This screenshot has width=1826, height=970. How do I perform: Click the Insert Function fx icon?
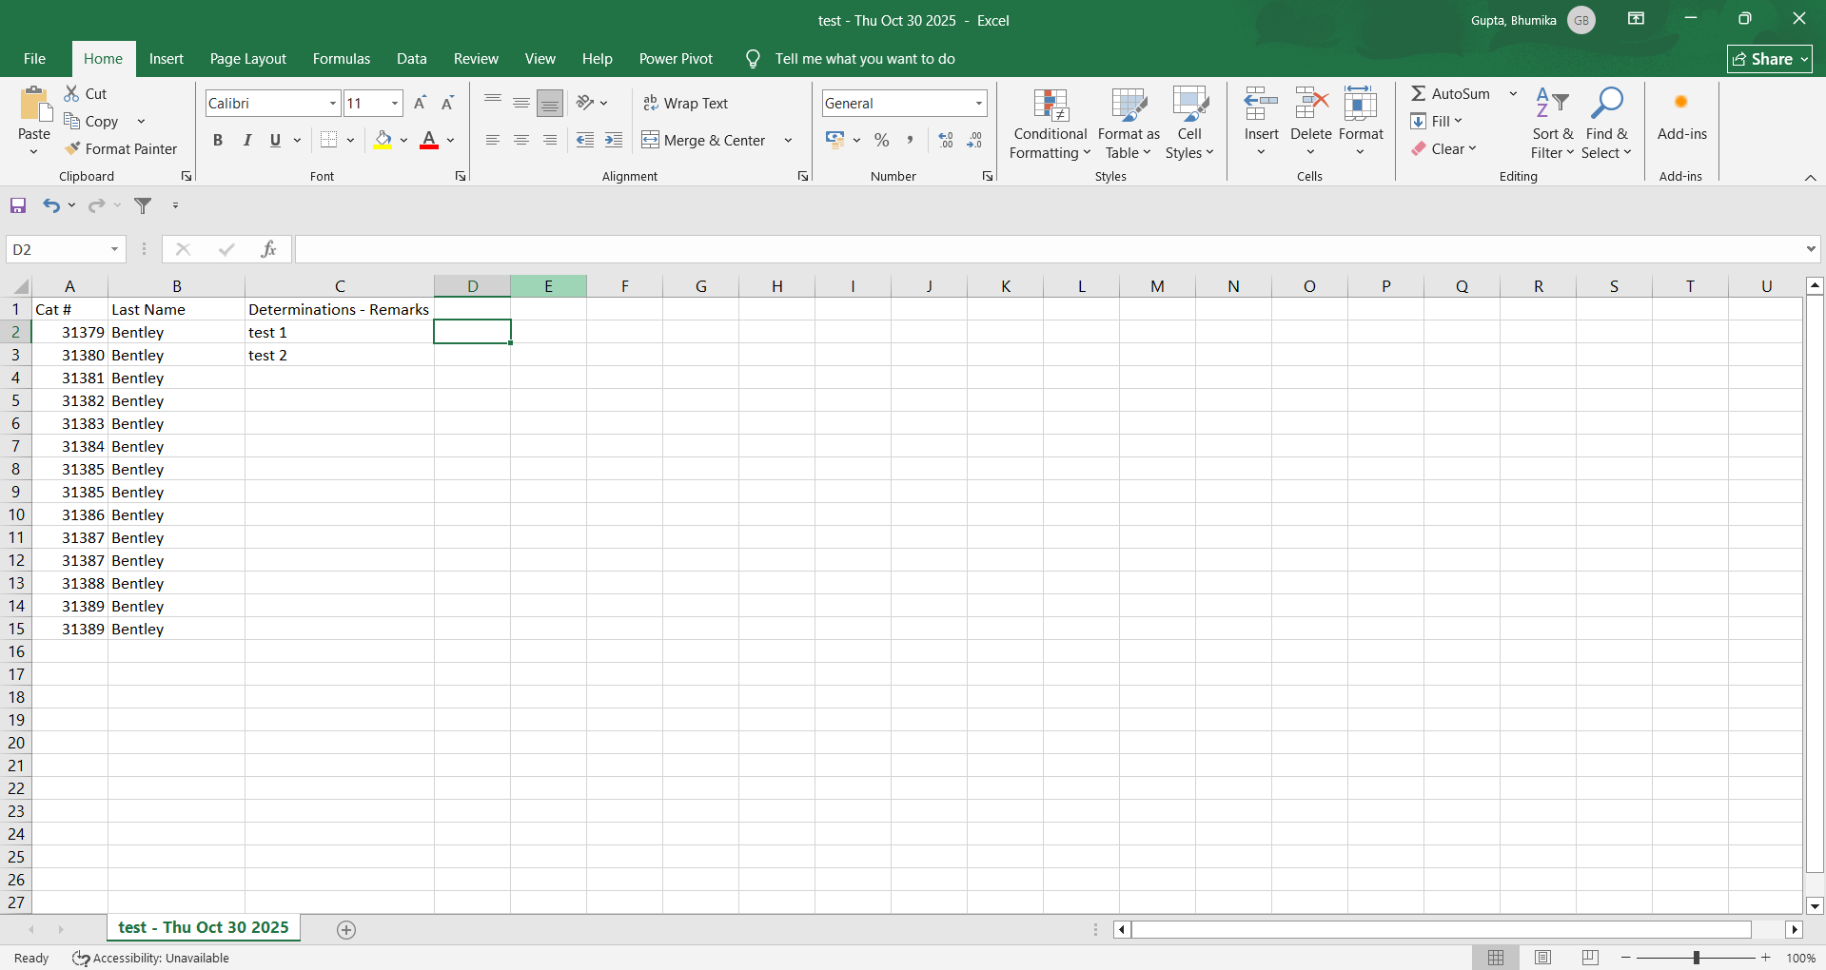(x=268, y=249)
